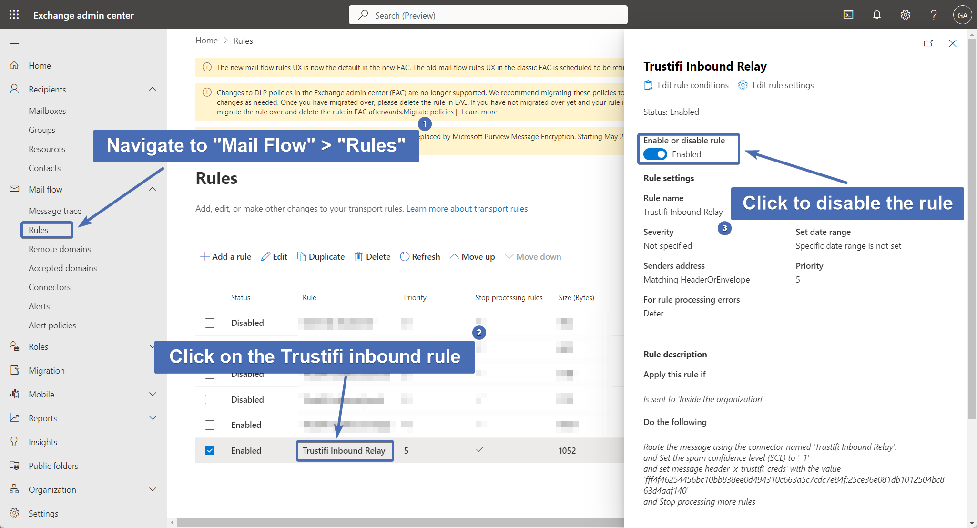Screen dimensions: 977x528
Task: Uncheck the Trustifi Inbound Relay row checkbox
Action: click(210, 450)
